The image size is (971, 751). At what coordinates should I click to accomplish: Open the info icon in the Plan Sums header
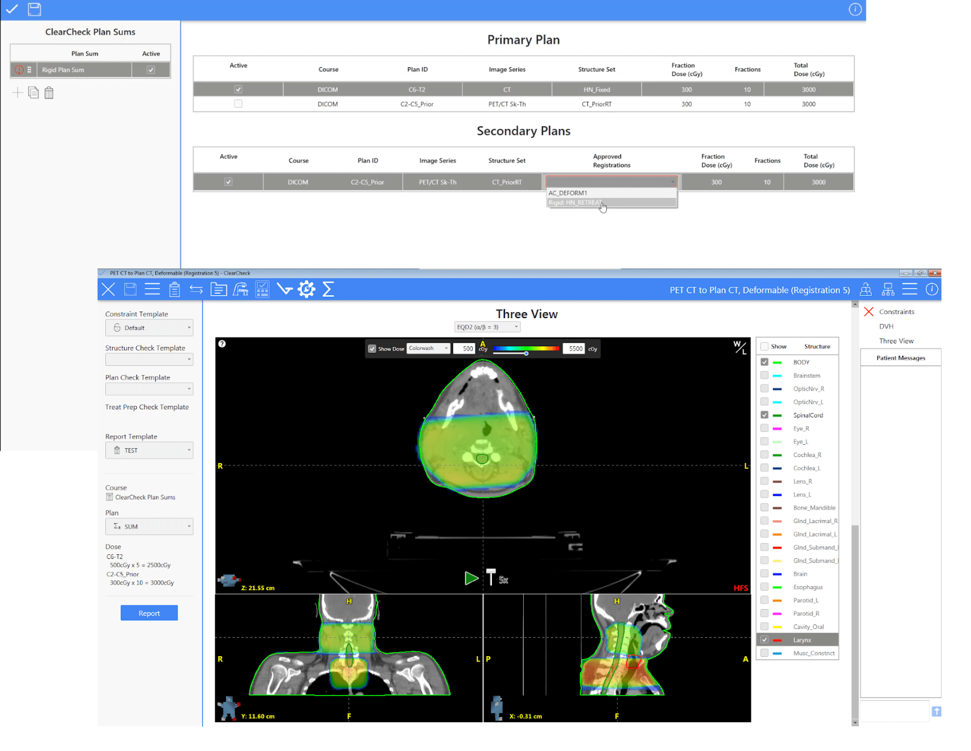click(855, 9)
